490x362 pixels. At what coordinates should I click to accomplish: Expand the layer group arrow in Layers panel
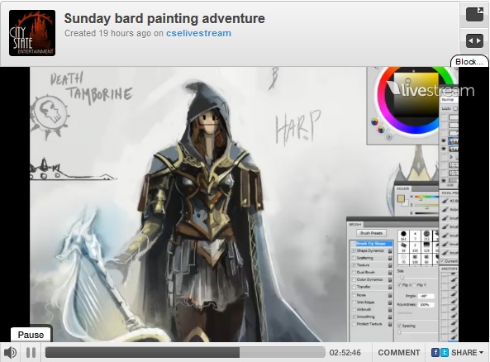(451, 156)
